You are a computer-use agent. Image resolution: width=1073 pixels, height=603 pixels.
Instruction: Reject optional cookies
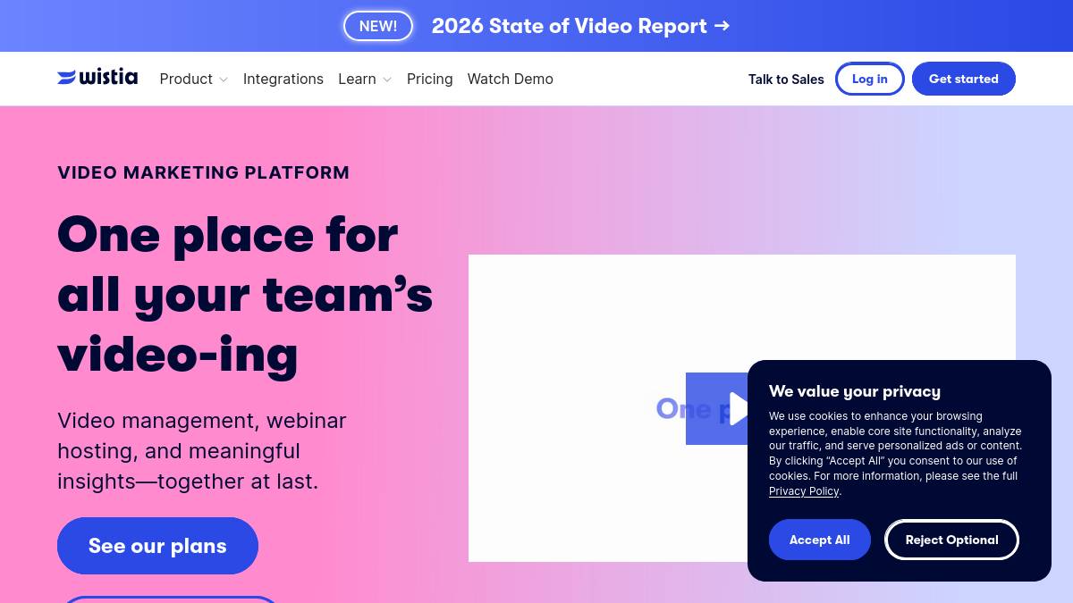click(x=951, y=540)
